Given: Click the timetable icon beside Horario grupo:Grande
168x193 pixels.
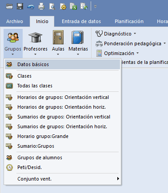Looking at the screenshot, I should pyautogui.click(x=9, y=136).
